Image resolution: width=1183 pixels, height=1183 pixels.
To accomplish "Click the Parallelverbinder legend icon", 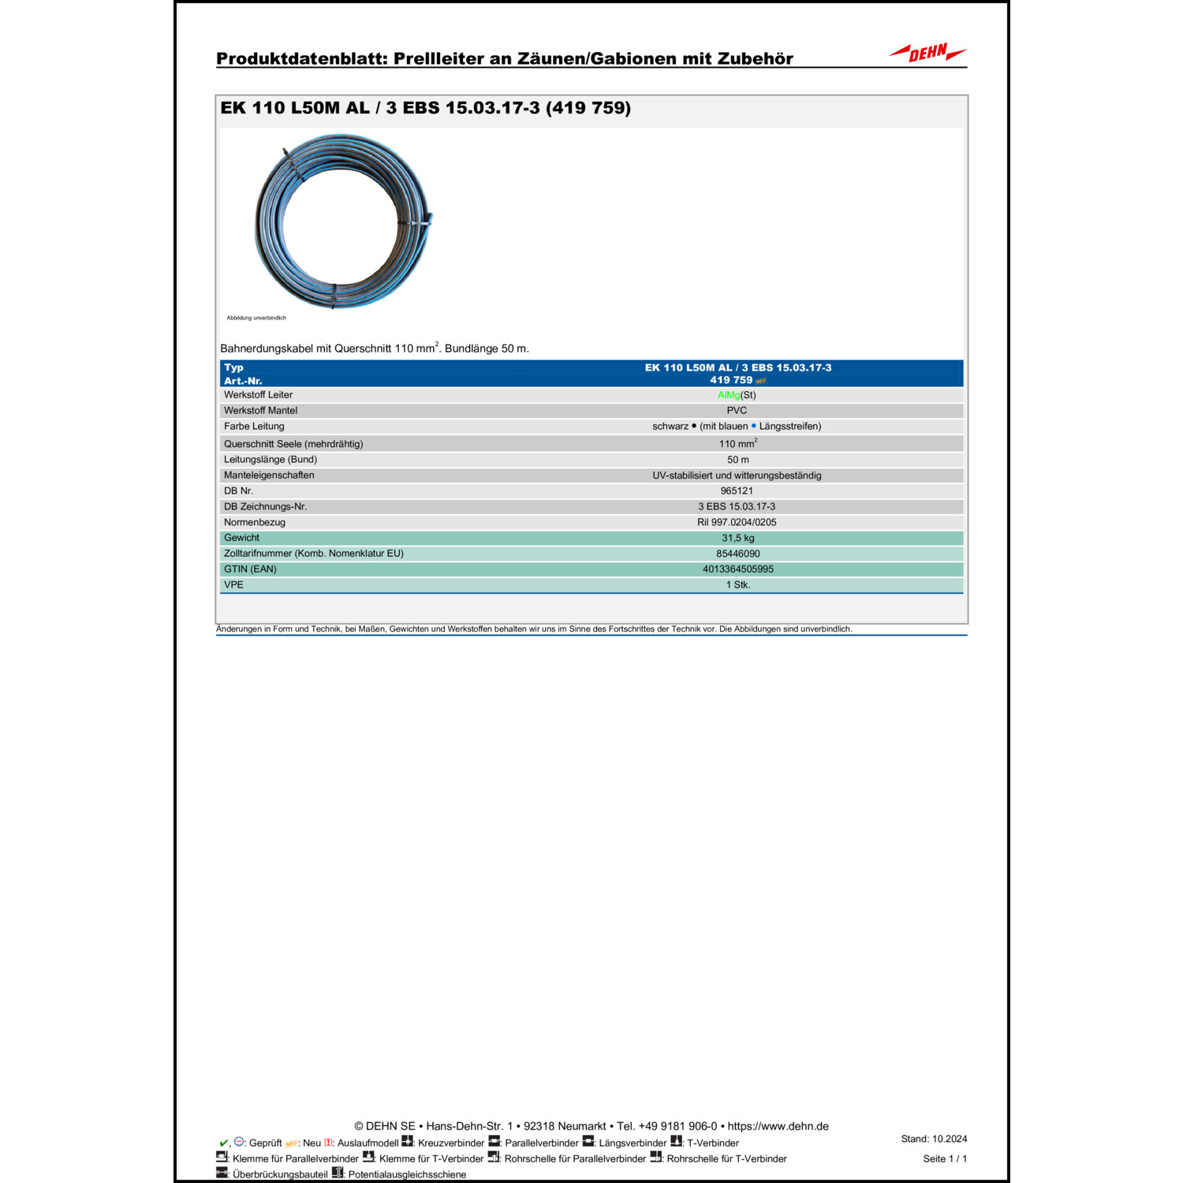I will (494, 1140).
